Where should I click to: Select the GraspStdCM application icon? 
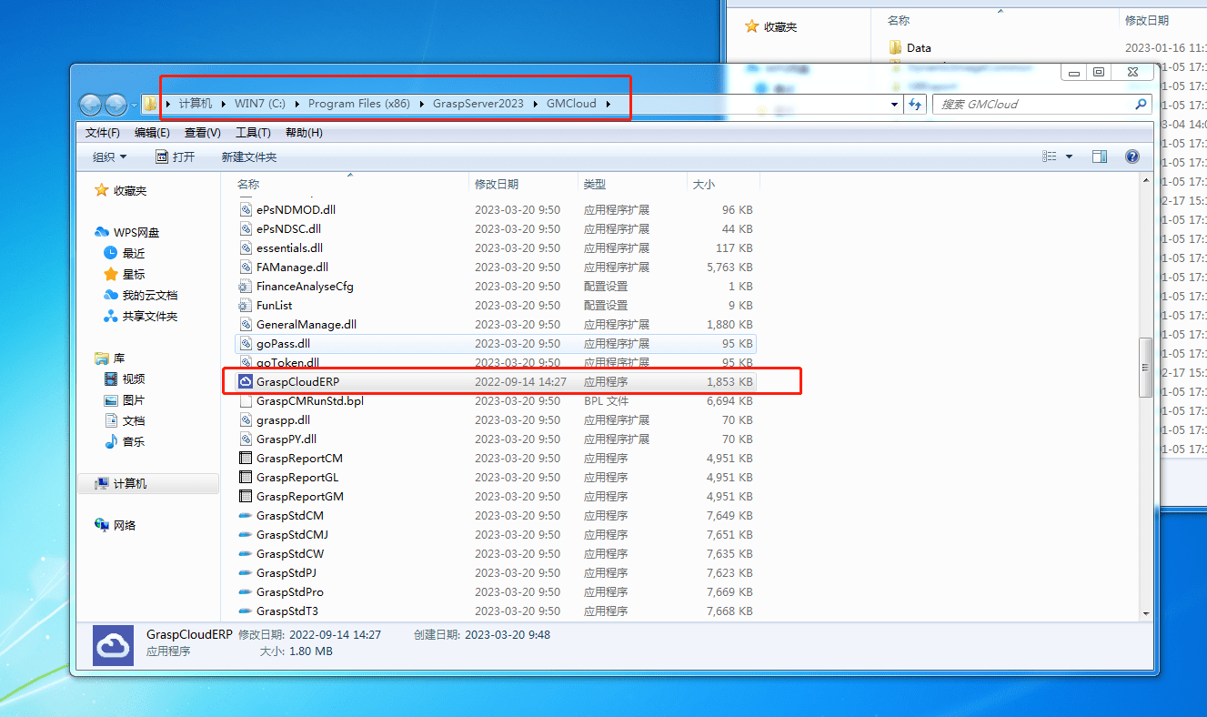click(246, 515)
